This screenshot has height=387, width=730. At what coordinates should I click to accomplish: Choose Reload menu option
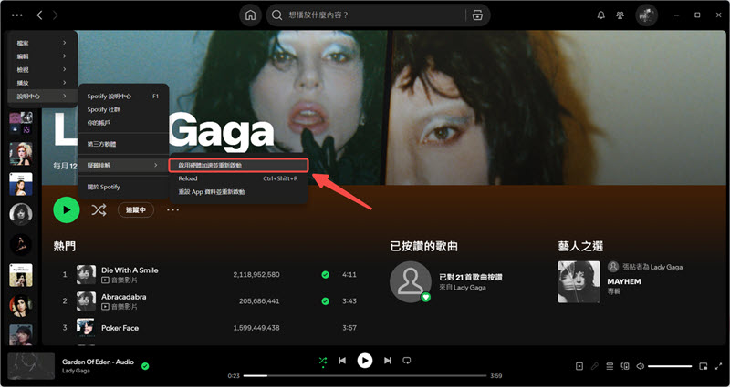click(x=238, y=178)
